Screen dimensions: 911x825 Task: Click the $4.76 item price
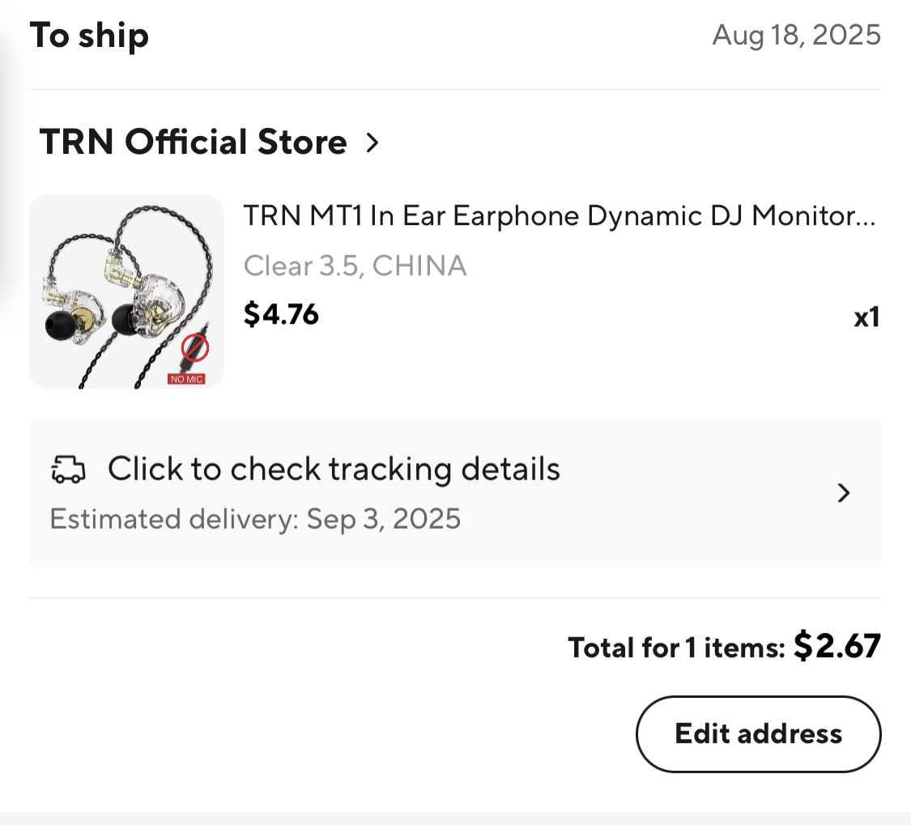(281, 314)
